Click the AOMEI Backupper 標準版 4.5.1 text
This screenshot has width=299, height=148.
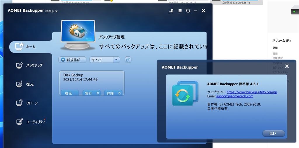pyautogui.click(x=233, y=84)
